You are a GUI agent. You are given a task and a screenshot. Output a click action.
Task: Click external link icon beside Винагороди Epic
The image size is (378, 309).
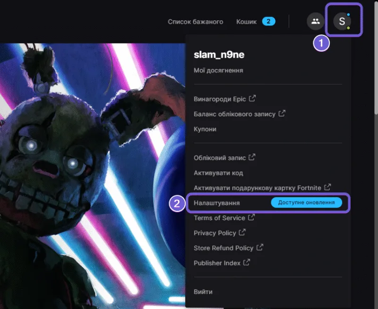(x=252, y=98)
